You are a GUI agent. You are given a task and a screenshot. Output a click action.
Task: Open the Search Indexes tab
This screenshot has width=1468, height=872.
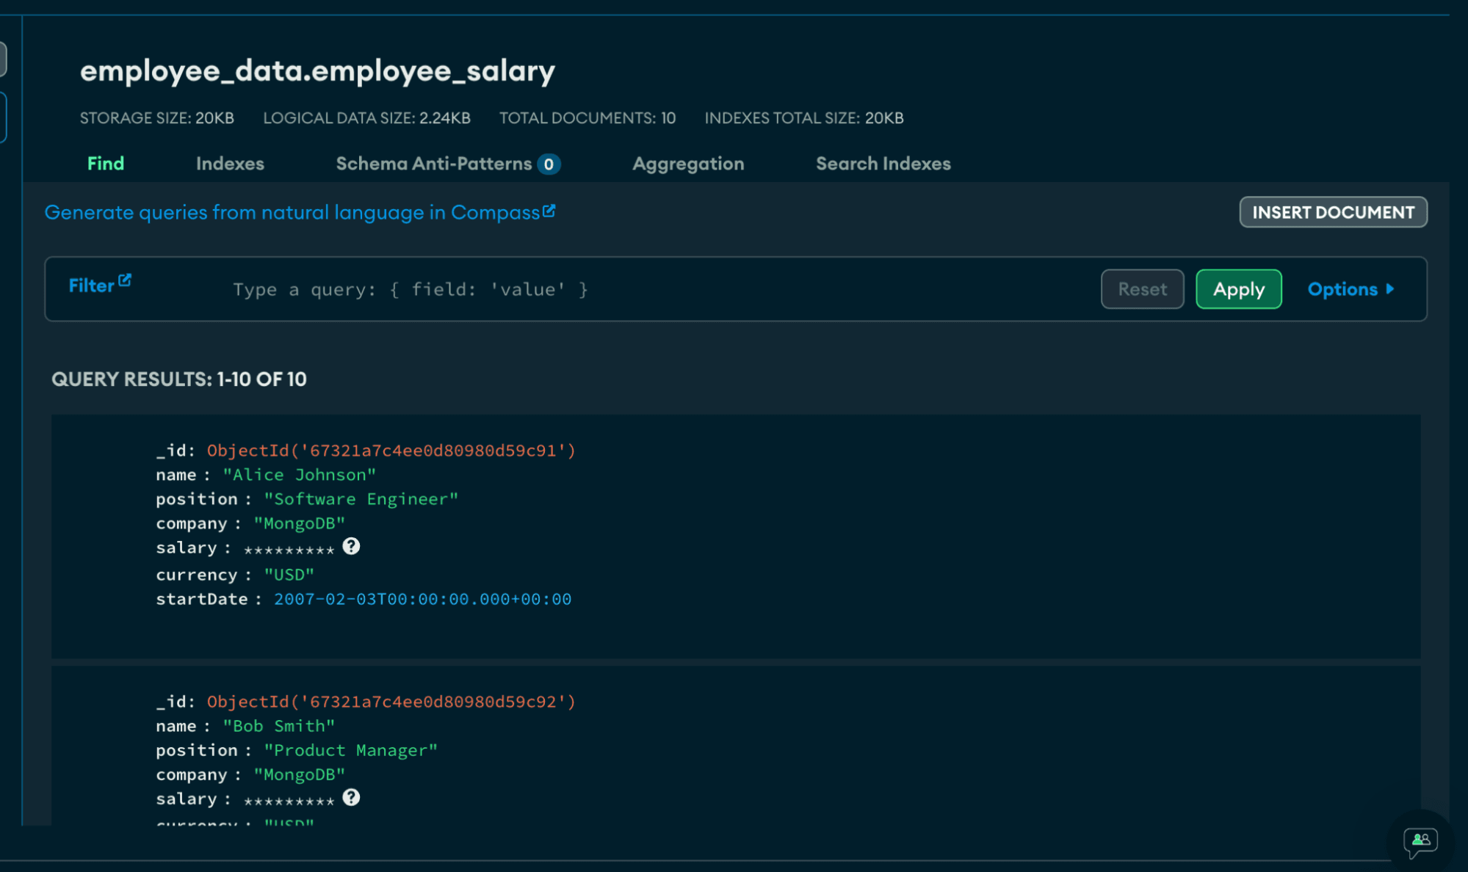coord(883,164)
